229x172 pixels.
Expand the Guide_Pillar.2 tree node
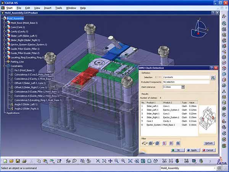4,53
